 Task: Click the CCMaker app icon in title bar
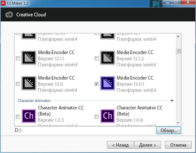(x=3, y=3)
